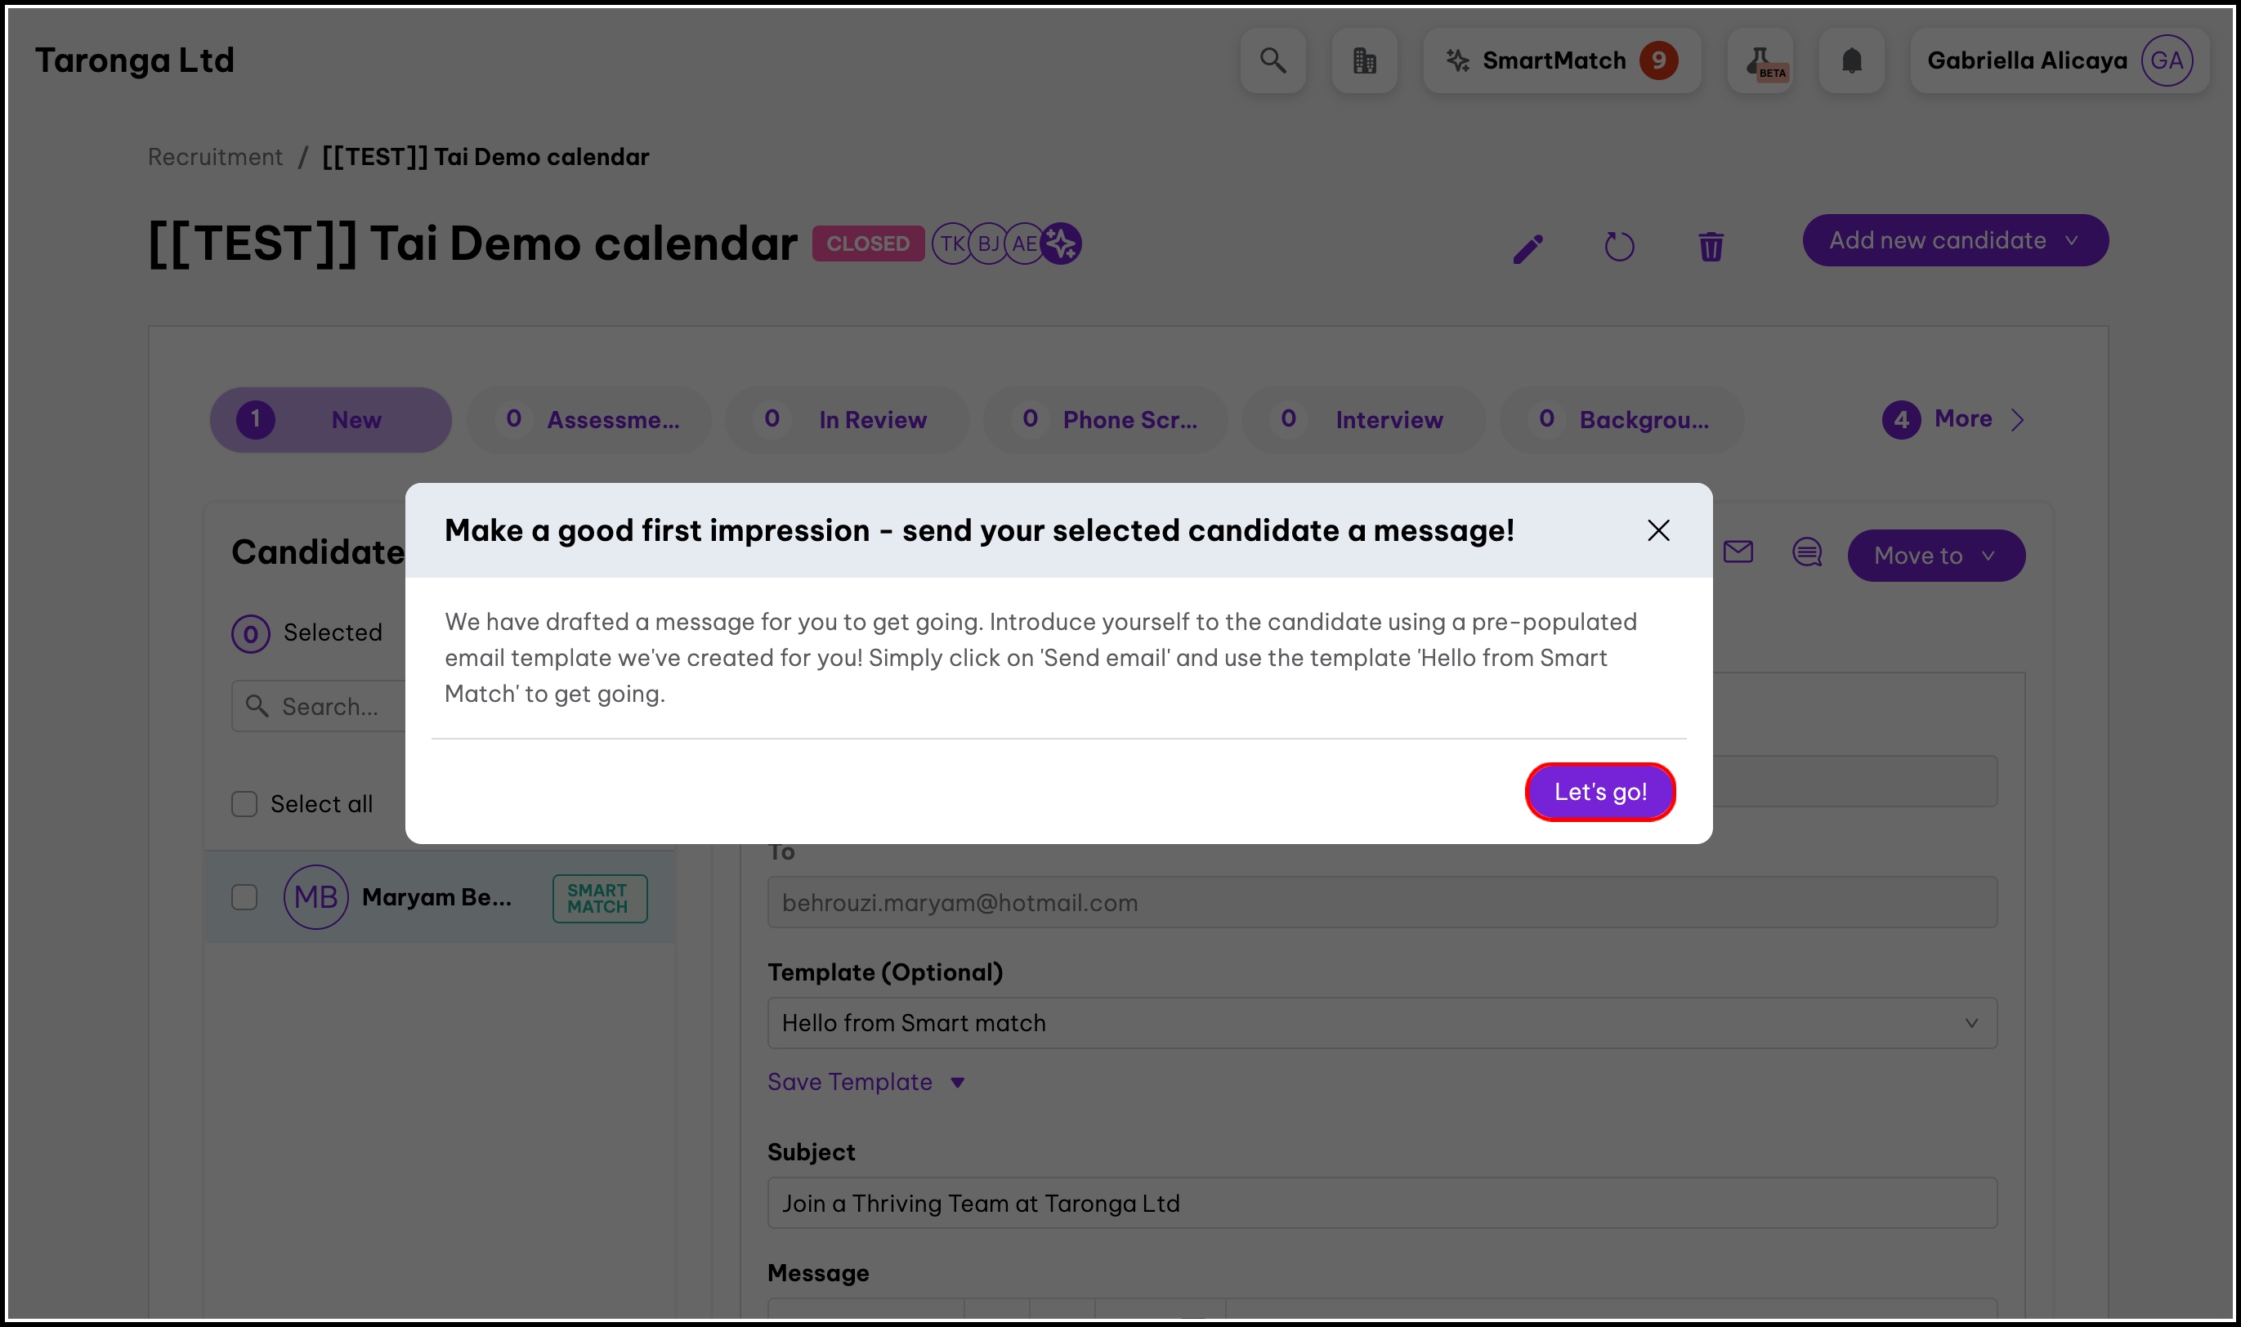Click the Let's go! button

tap(1599, 793)
